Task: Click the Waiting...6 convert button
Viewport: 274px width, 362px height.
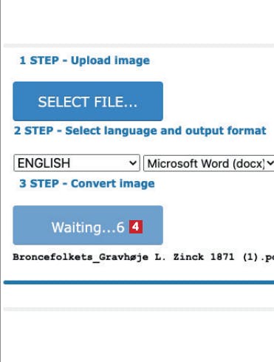Action: tap(88, 225)
